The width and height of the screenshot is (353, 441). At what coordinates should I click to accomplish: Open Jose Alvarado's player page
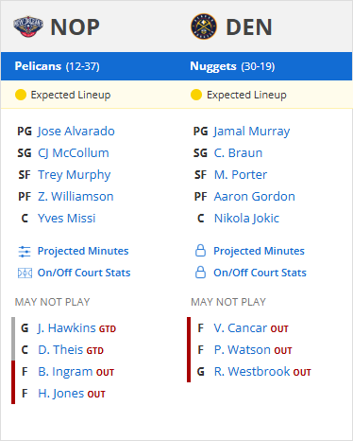tap(76, 132)
